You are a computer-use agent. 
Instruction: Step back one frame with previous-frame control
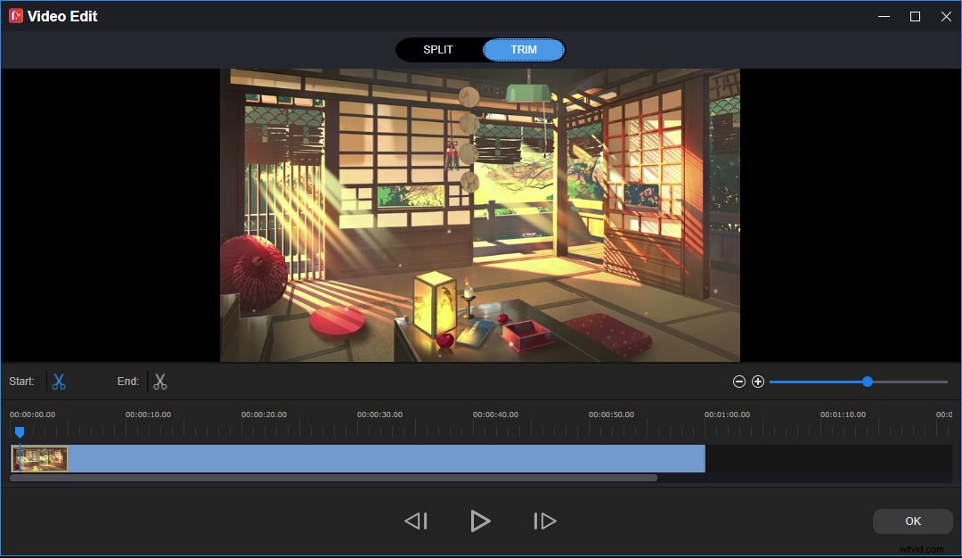tap(415, 521)
